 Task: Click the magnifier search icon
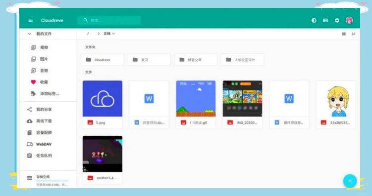pos(85,20)
